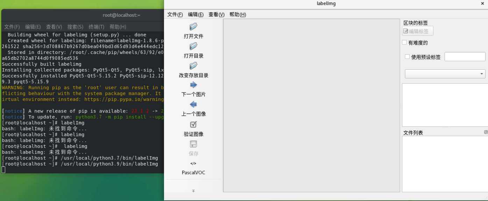This screenshot has height=201, width=488.
Task: Open labelImg 帮助(H) help menu
Action: pos(238,14)
